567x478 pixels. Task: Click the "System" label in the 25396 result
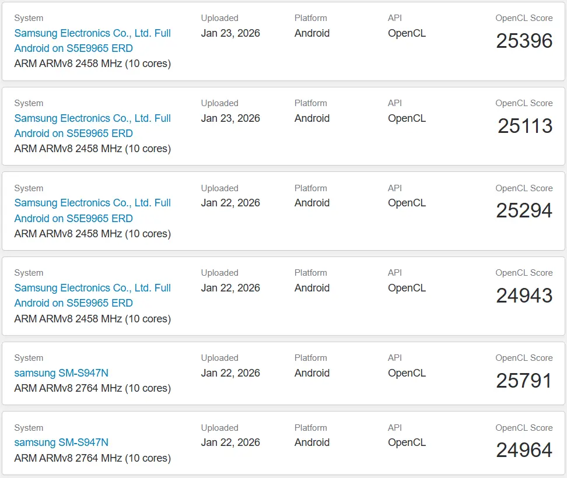(29, 18)
